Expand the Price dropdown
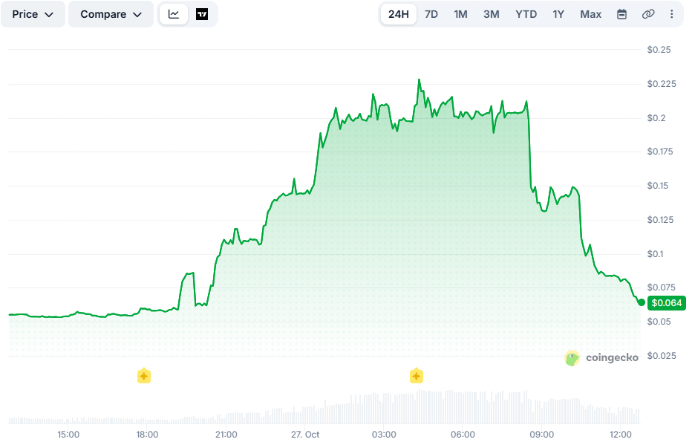 coord(33,14)
